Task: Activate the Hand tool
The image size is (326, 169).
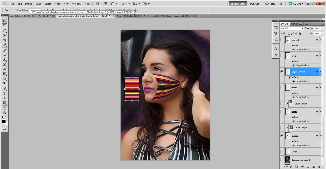Action: click(5, 108)
